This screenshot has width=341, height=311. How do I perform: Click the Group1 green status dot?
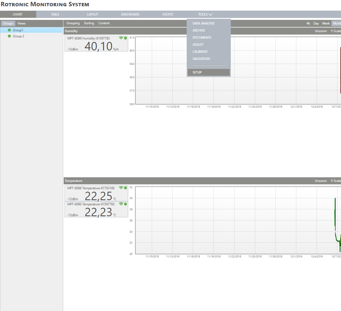point(10,30)
